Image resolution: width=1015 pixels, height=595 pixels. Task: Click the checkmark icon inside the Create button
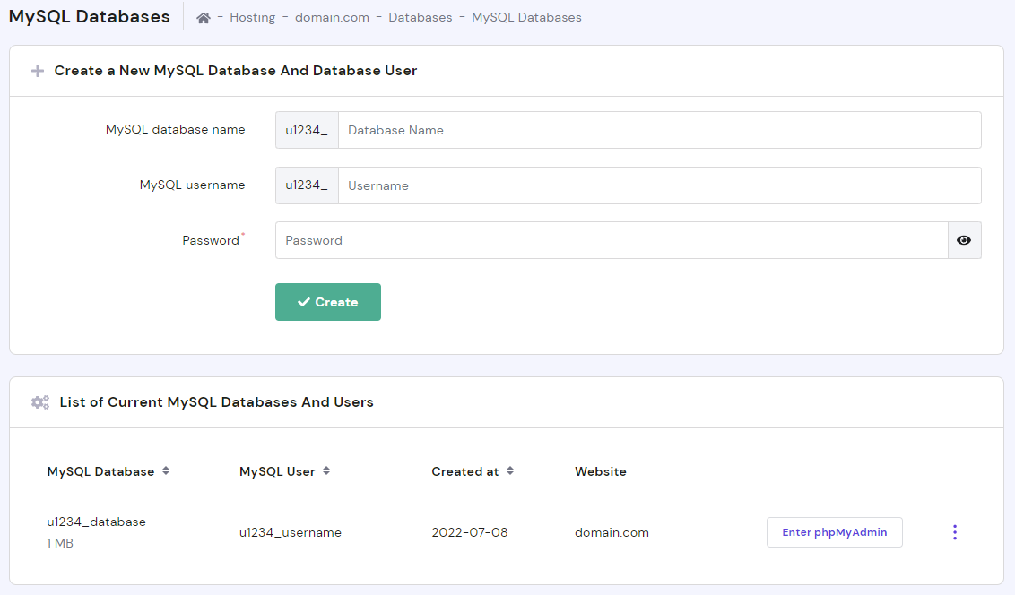tap(306, 301)
